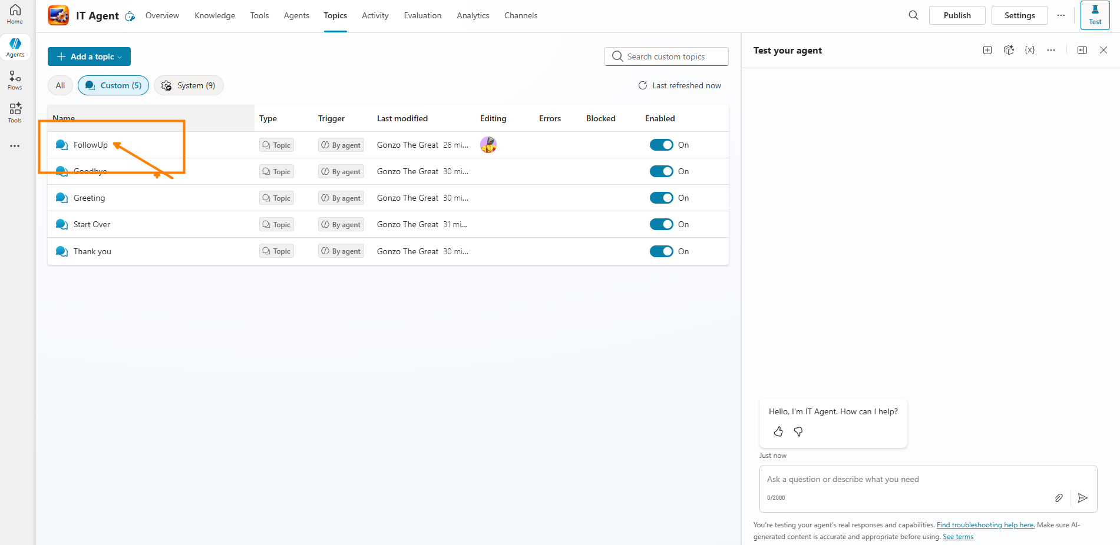Open the variables {x} icon in test panel
1120x545 pixels.
tap(1030, 50)
